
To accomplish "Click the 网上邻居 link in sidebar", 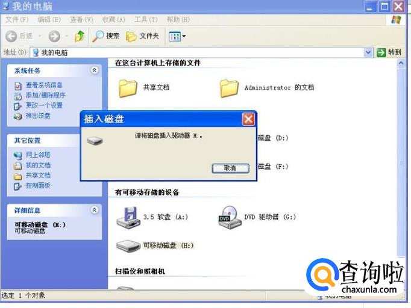I will 38,155.
